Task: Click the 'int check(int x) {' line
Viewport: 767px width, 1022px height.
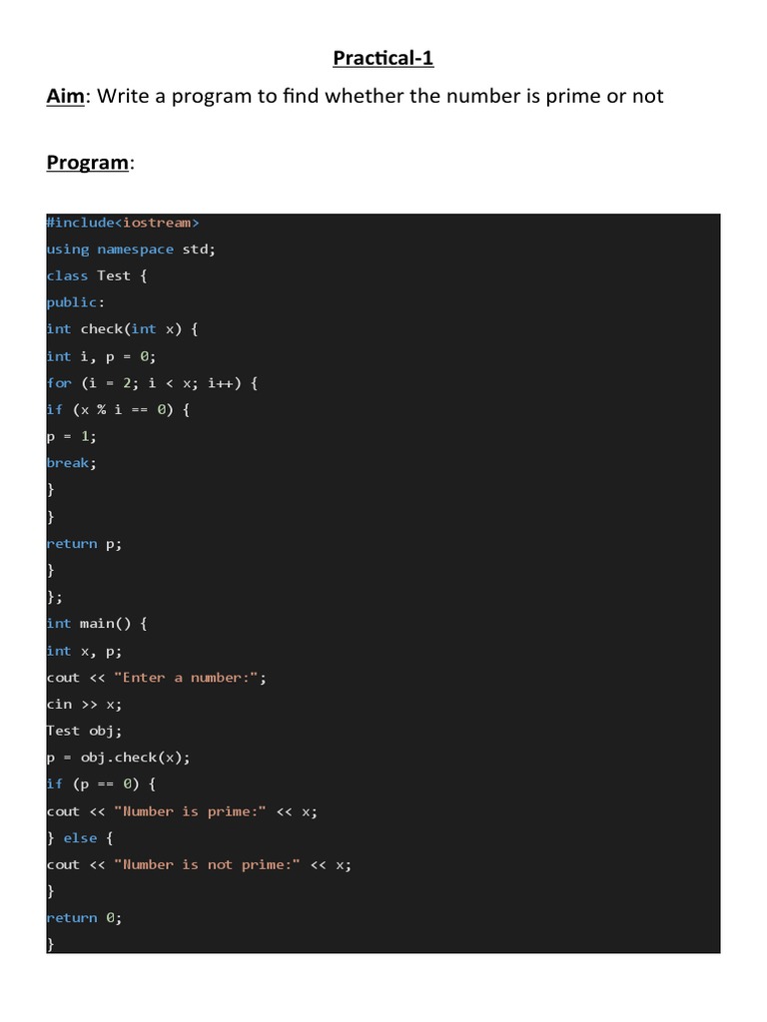Action: tap(122, 329)
